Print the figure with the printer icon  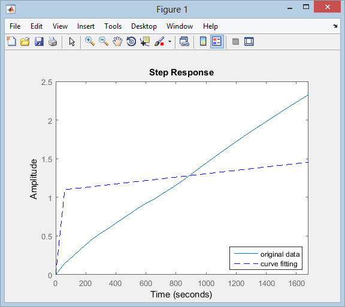click(x=53, y=41)
